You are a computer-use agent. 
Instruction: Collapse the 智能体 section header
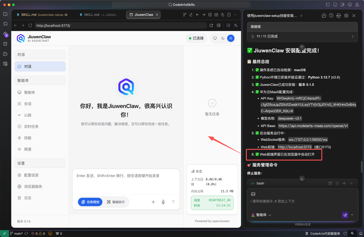pos(40,80)
